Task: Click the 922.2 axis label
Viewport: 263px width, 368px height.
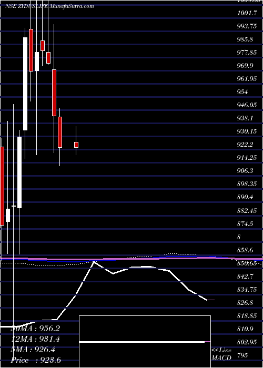Action: 245,145
